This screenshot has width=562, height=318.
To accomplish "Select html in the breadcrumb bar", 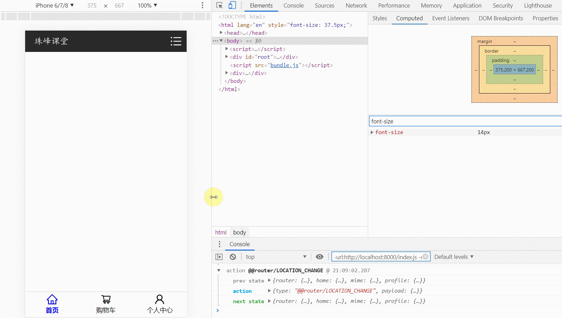I will coord(221,232).
